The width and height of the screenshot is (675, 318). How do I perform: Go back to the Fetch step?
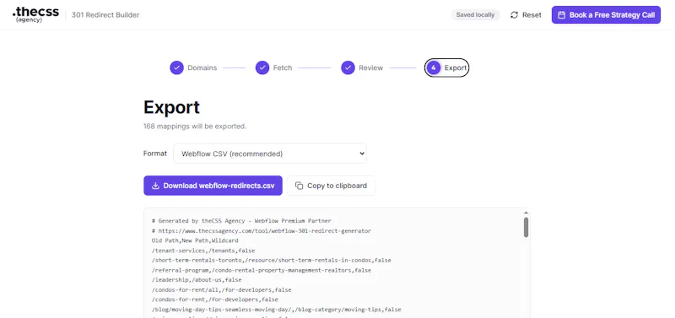pyautogui.click(x=273, y=67)
